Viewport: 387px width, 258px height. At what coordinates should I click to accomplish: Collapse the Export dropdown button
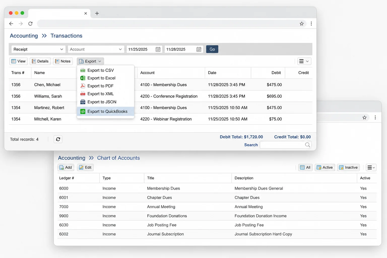90,61
